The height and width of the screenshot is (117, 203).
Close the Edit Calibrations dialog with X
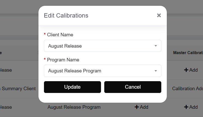coord(159,16)
